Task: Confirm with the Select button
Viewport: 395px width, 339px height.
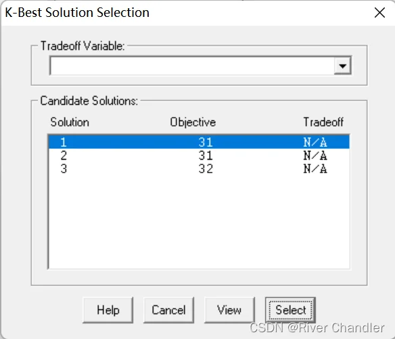Action: 290,310
